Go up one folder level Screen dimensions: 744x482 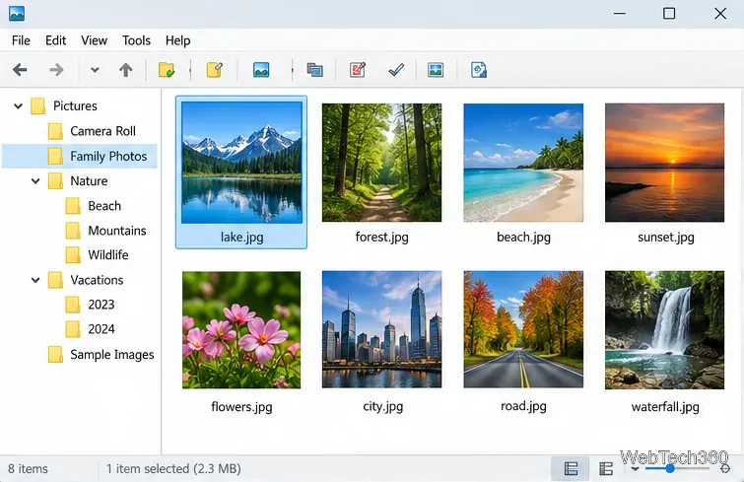coord(126,70)
